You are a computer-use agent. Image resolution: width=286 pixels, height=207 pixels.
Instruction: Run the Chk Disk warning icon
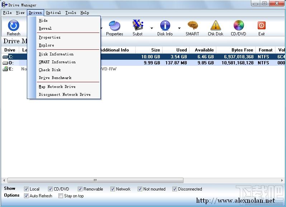(216, 25)
